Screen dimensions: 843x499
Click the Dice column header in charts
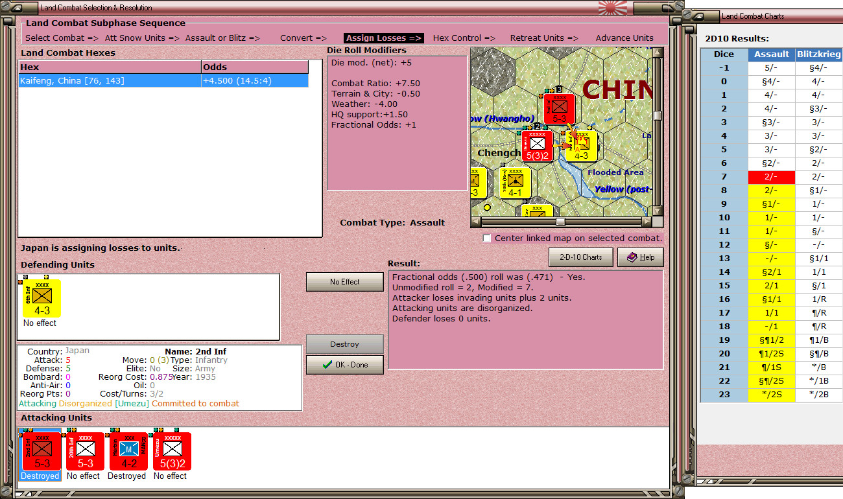click(x=724, y=54)
